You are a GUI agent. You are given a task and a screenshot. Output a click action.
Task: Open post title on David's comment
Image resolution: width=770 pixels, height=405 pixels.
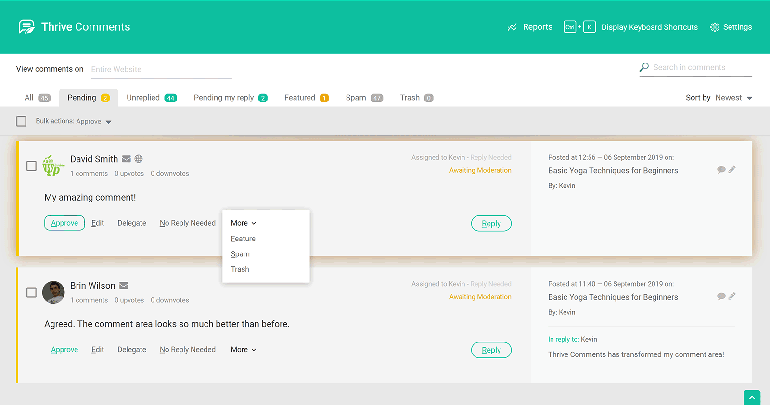(x=613, y=171)
